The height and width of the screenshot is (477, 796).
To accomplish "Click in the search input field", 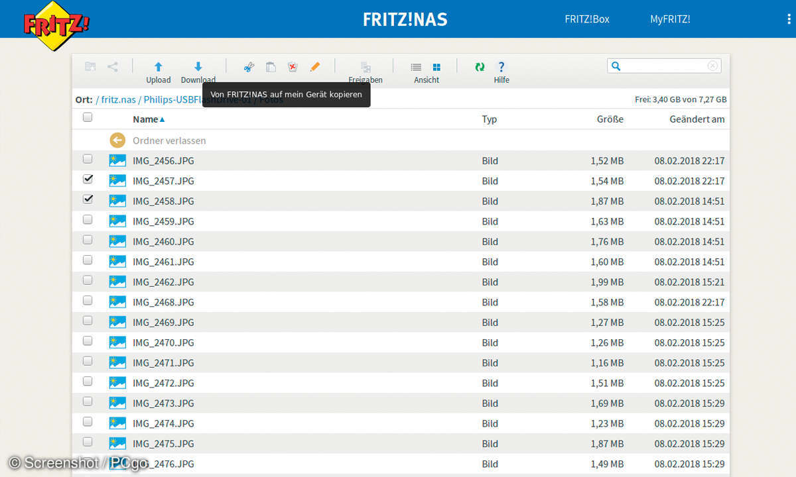I will 664,66.
